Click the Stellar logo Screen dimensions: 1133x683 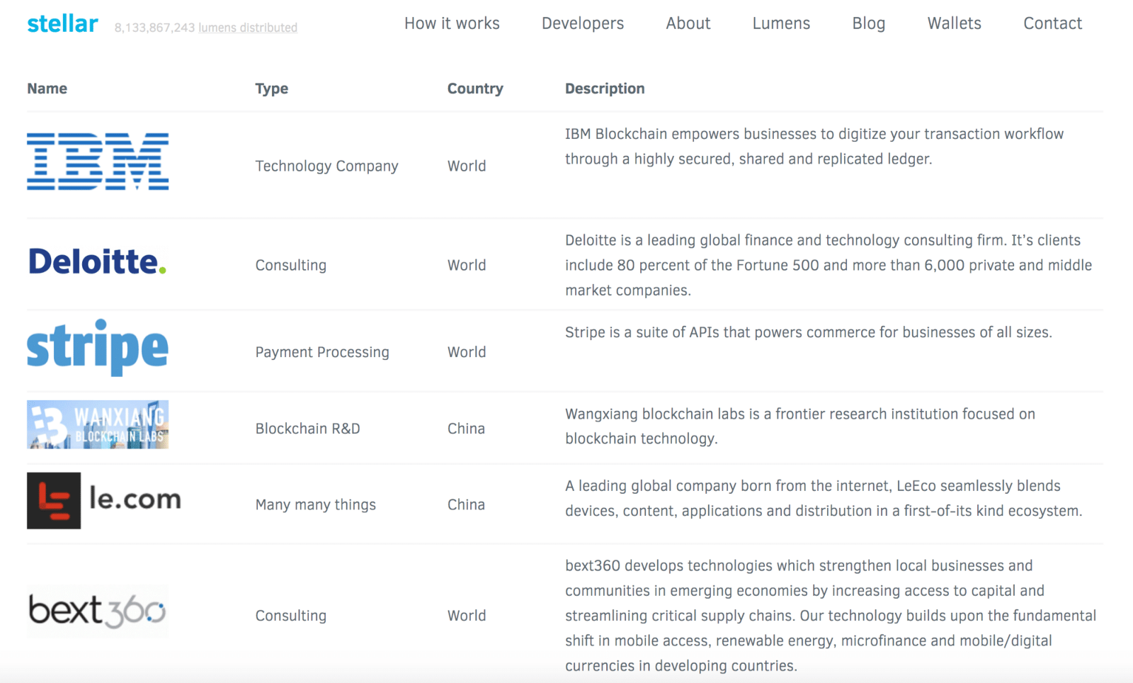pyautogui.click(x=62, y=24)
